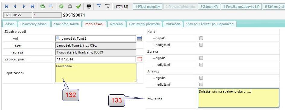The height and width of the screenshot is (110, 285).
Task: Click název field Janoušek Tomáš, ing., CSc.
Action: pyautogui.click(x=95, y=45)
